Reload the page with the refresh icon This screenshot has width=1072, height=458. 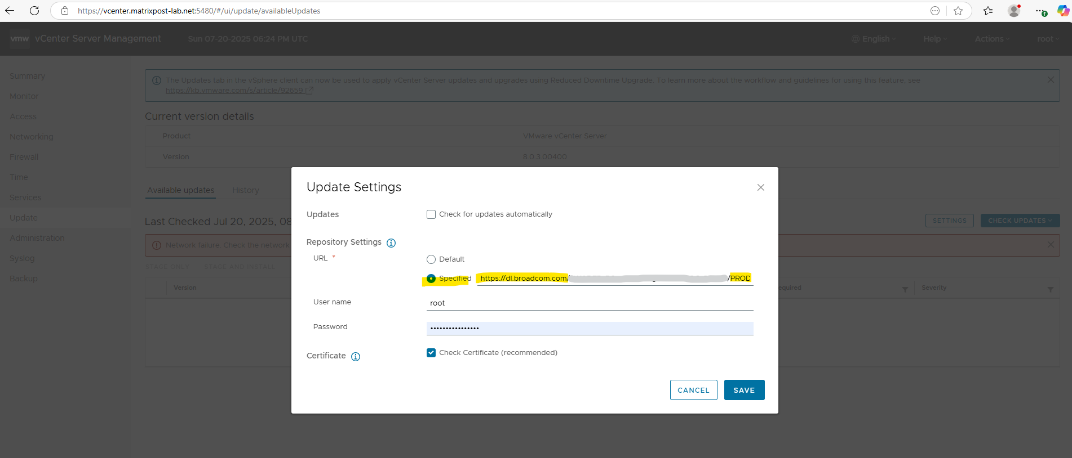tap(34, 11)
